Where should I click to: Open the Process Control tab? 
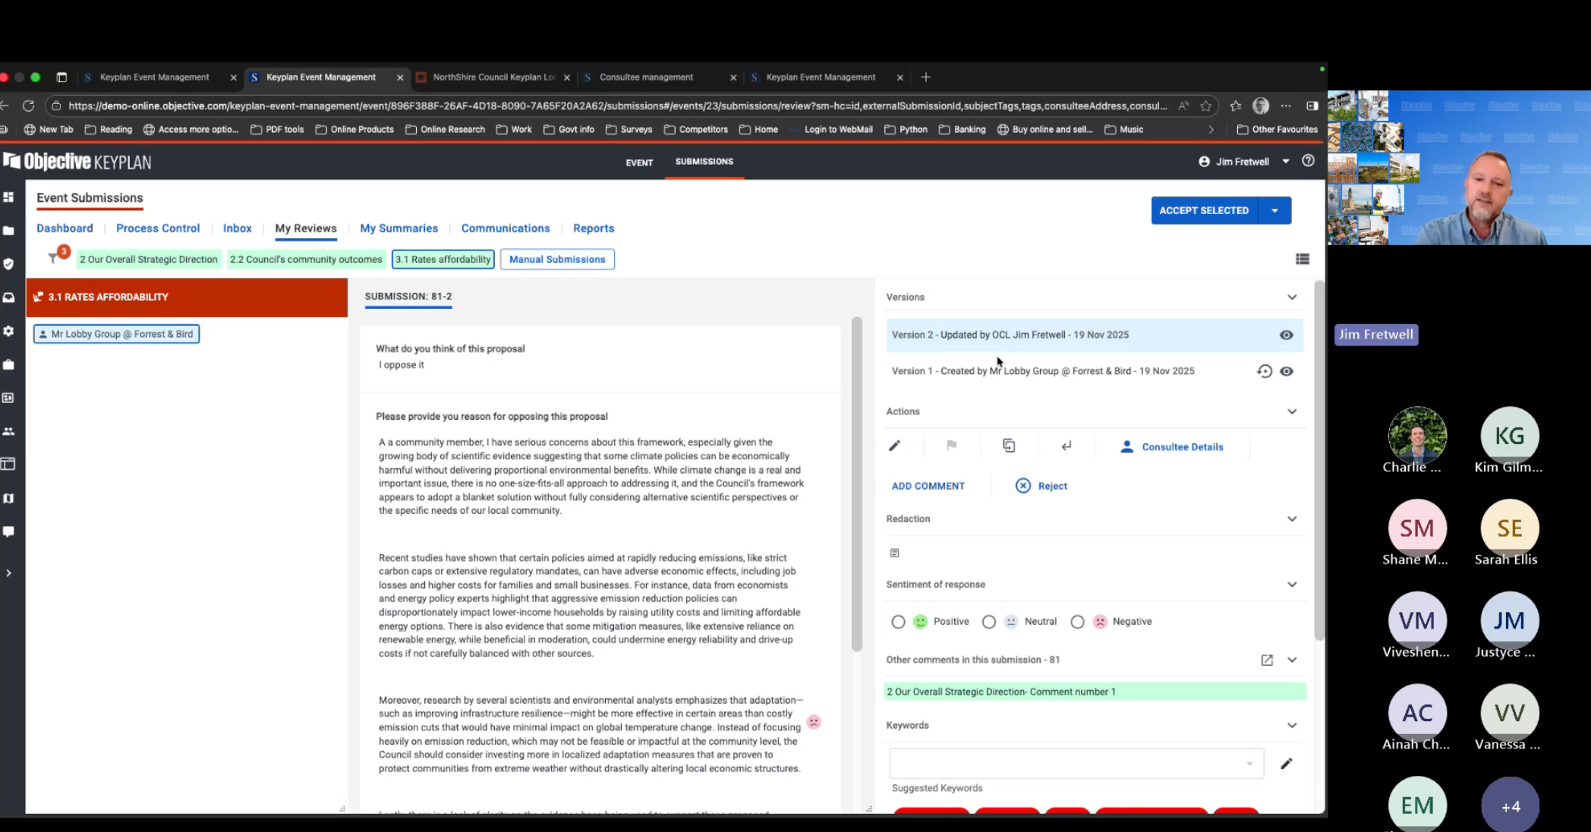(x=158, y=228)
